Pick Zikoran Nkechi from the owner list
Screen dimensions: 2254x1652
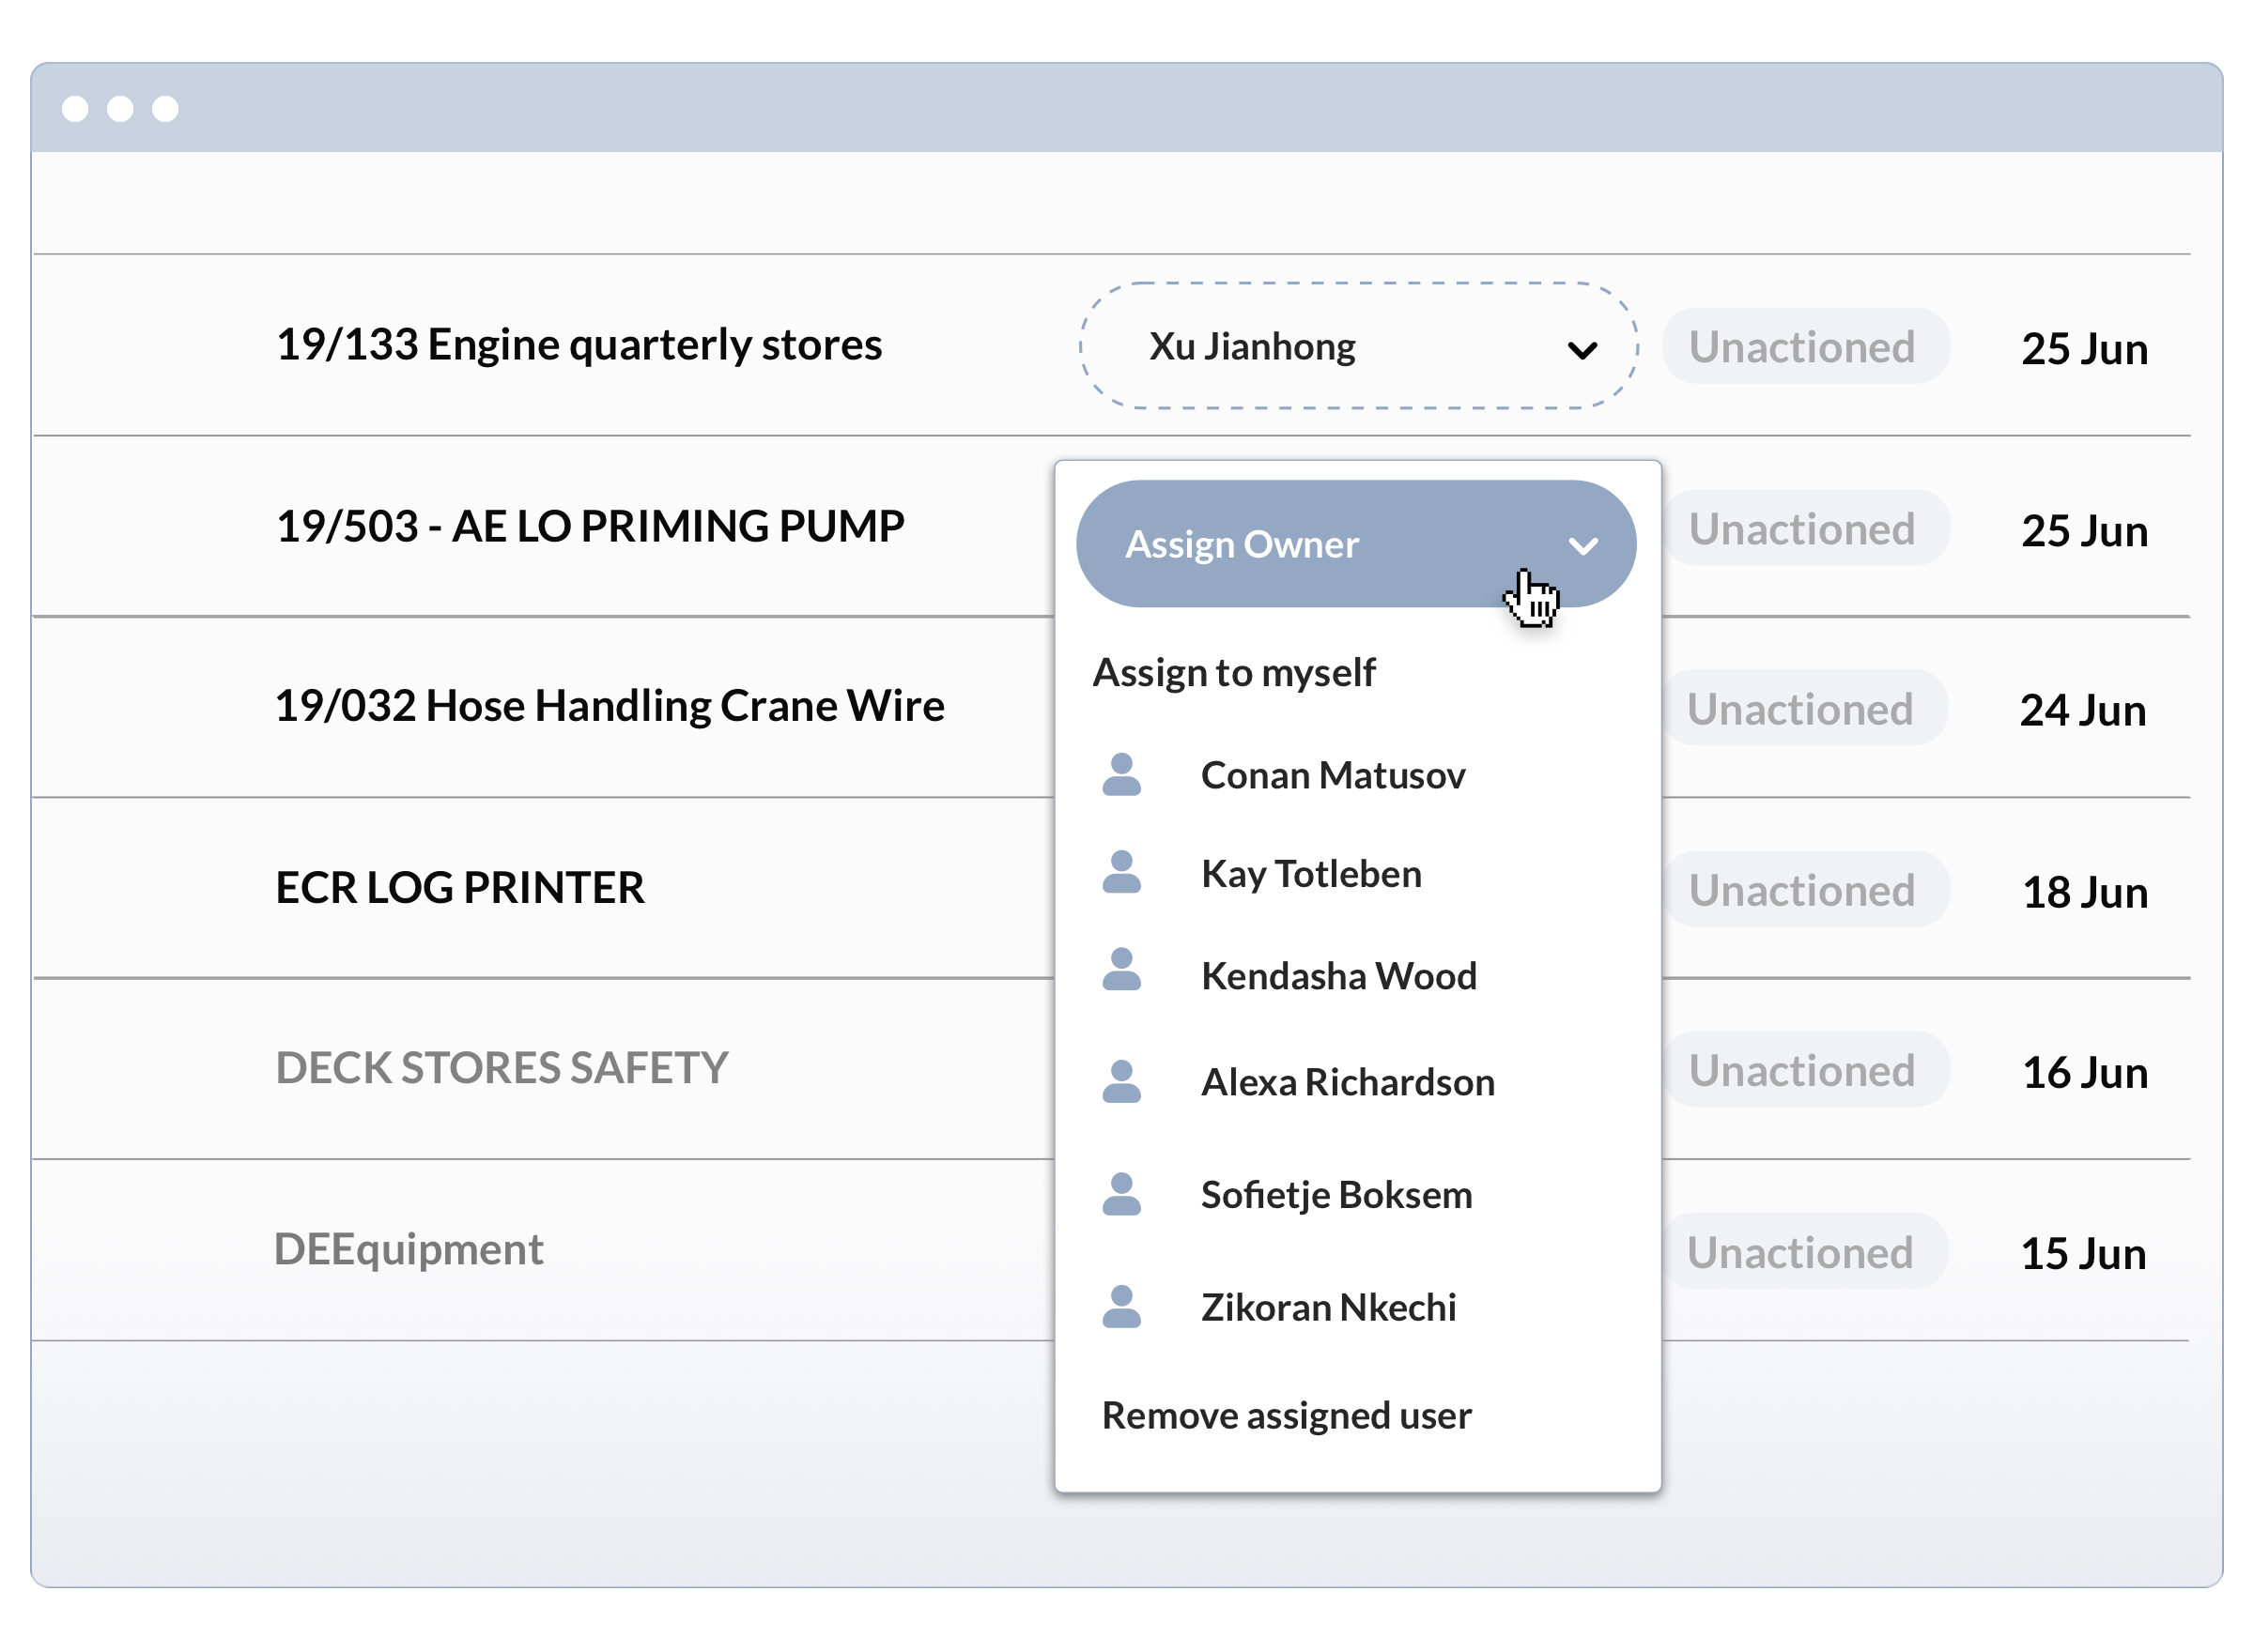point(1328,1308)
